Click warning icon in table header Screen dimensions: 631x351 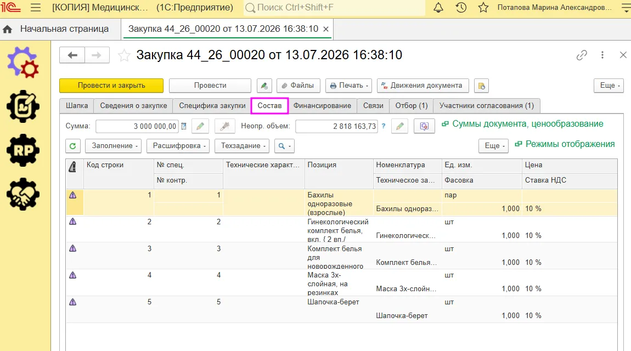coord(72,167)
